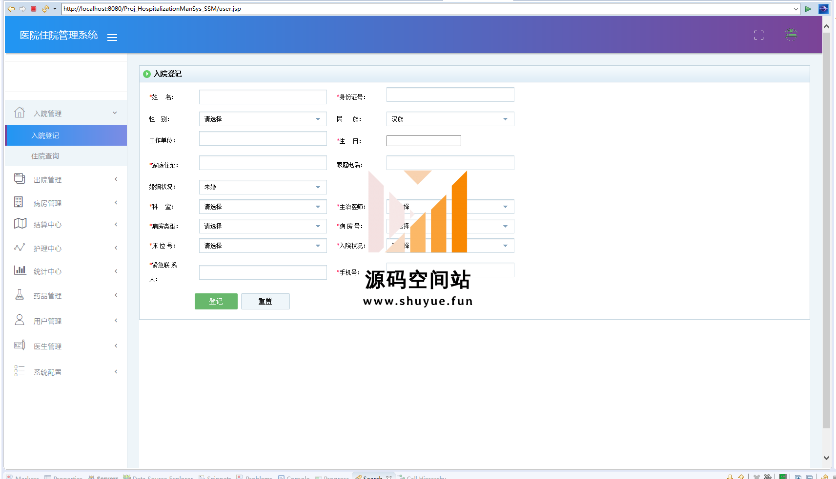Click the home icon beside 入院管理
This screenshot has height=479, width=836.
(20, 113)
